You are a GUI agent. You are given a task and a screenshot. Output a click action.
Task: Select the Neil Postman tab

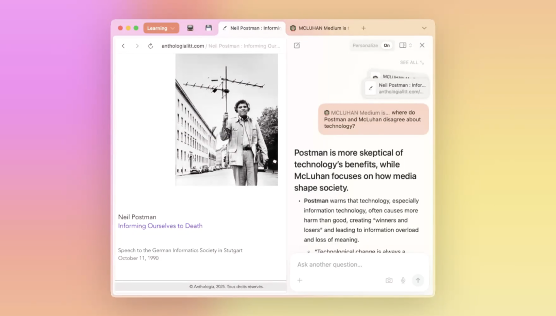point(252,28)
